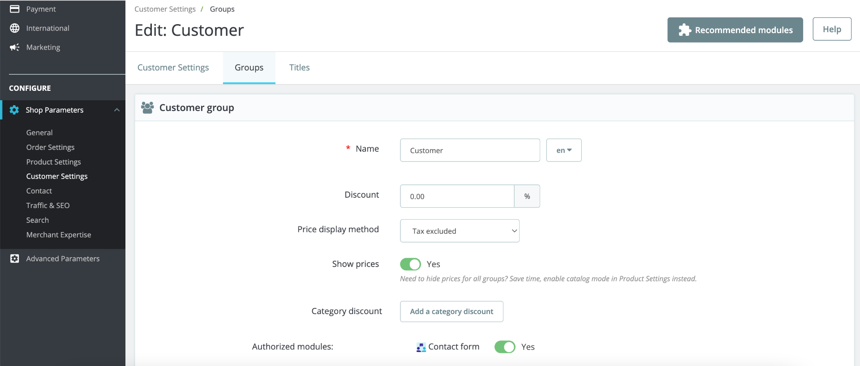Open the en language dropdown
Image resolution: width=860 pixels, height=366 pixels.
[x=564, y=150]
